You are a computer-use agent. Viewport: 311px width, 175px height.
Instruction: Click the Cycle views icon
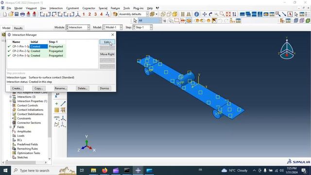(x=234, y=14)
